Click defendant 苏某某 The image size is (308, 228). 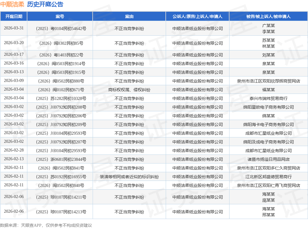tap(269, 40)
